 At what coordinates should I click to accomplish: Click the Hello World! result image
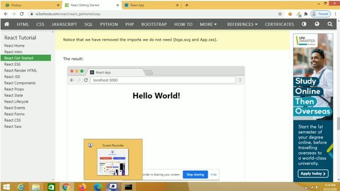pos(156,123)
